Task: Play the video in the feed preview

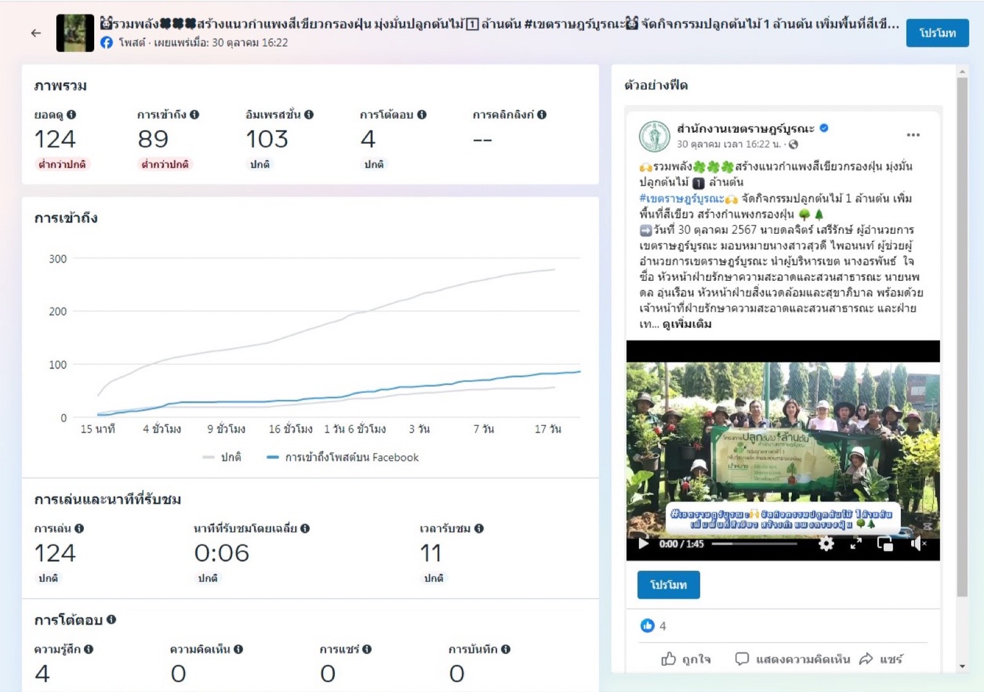Action: [x=643, y=543]
